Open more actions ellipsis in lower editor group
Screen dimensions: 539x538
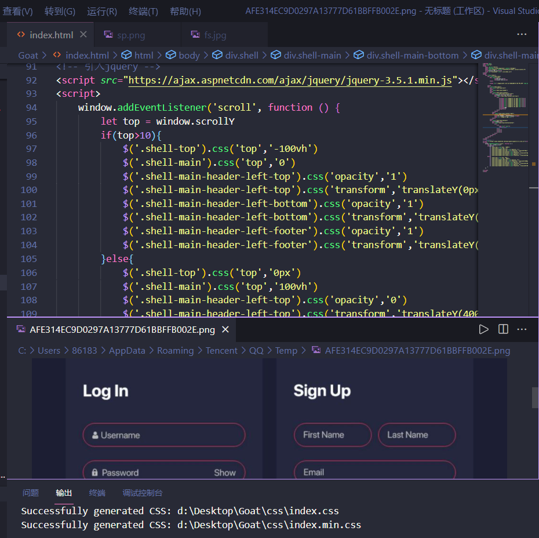tap(522, 329)
